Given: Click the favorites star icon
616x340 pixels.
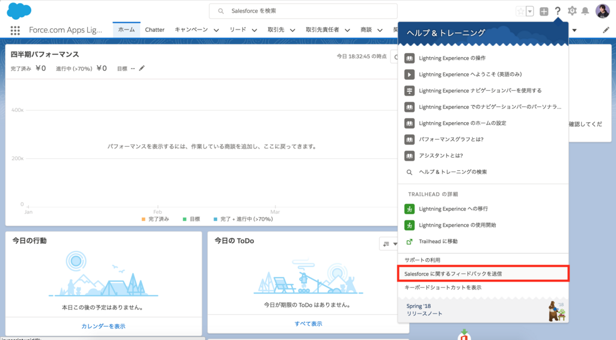Looking at the screenshot, I should click(x=520, y=11).
